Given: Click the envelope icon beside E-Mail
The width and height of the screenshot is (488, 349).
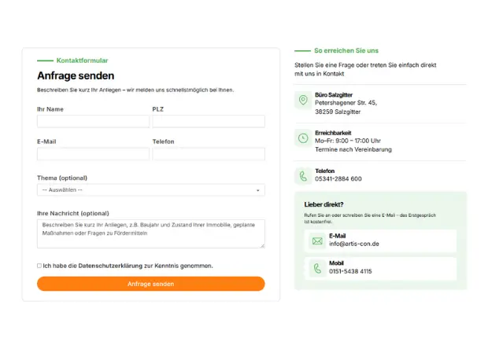Looking at the screenshot, I should (316, 241).
